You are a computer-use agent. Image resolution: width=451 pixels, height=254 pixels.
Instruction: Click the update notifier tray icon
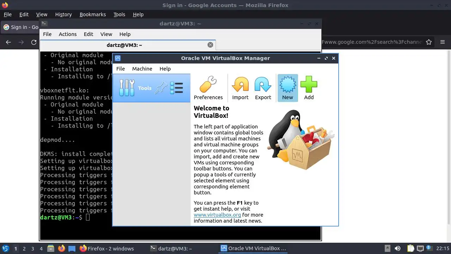(x=429, y=248)
